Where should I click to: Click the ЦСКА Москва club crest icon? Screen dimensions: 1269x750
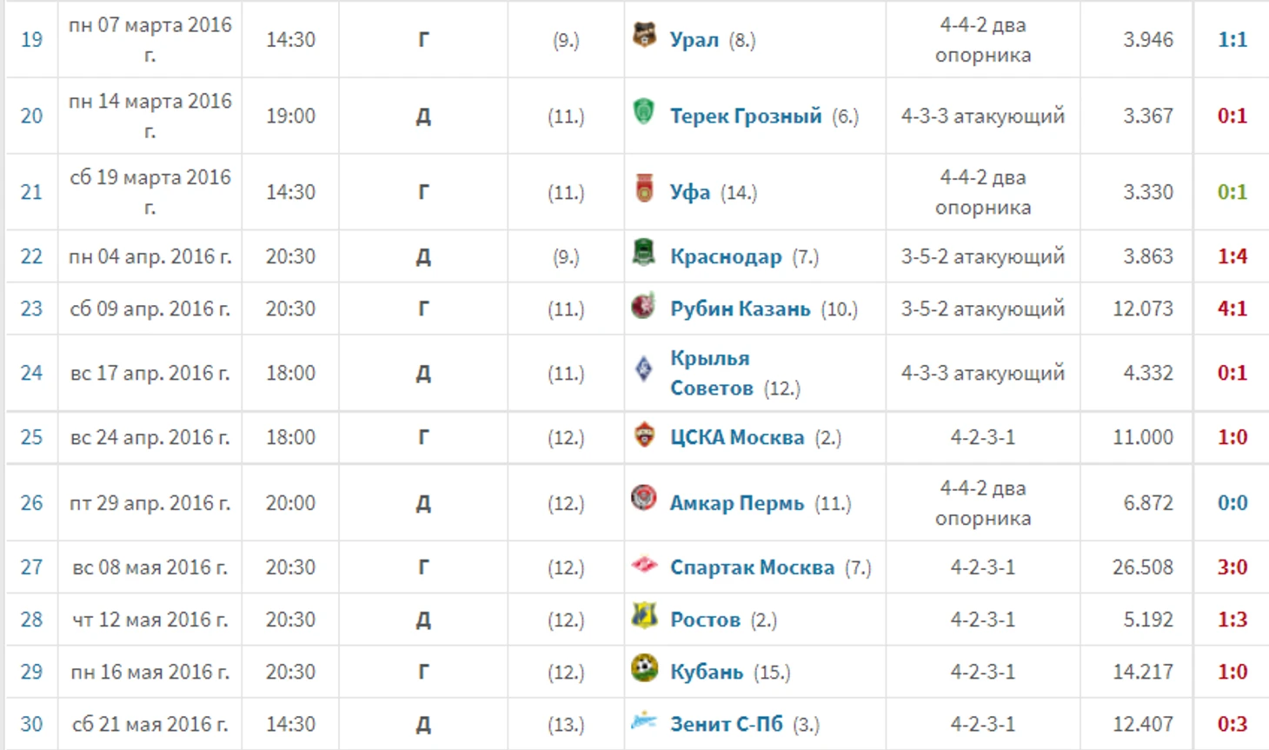[x=644, y=434]
